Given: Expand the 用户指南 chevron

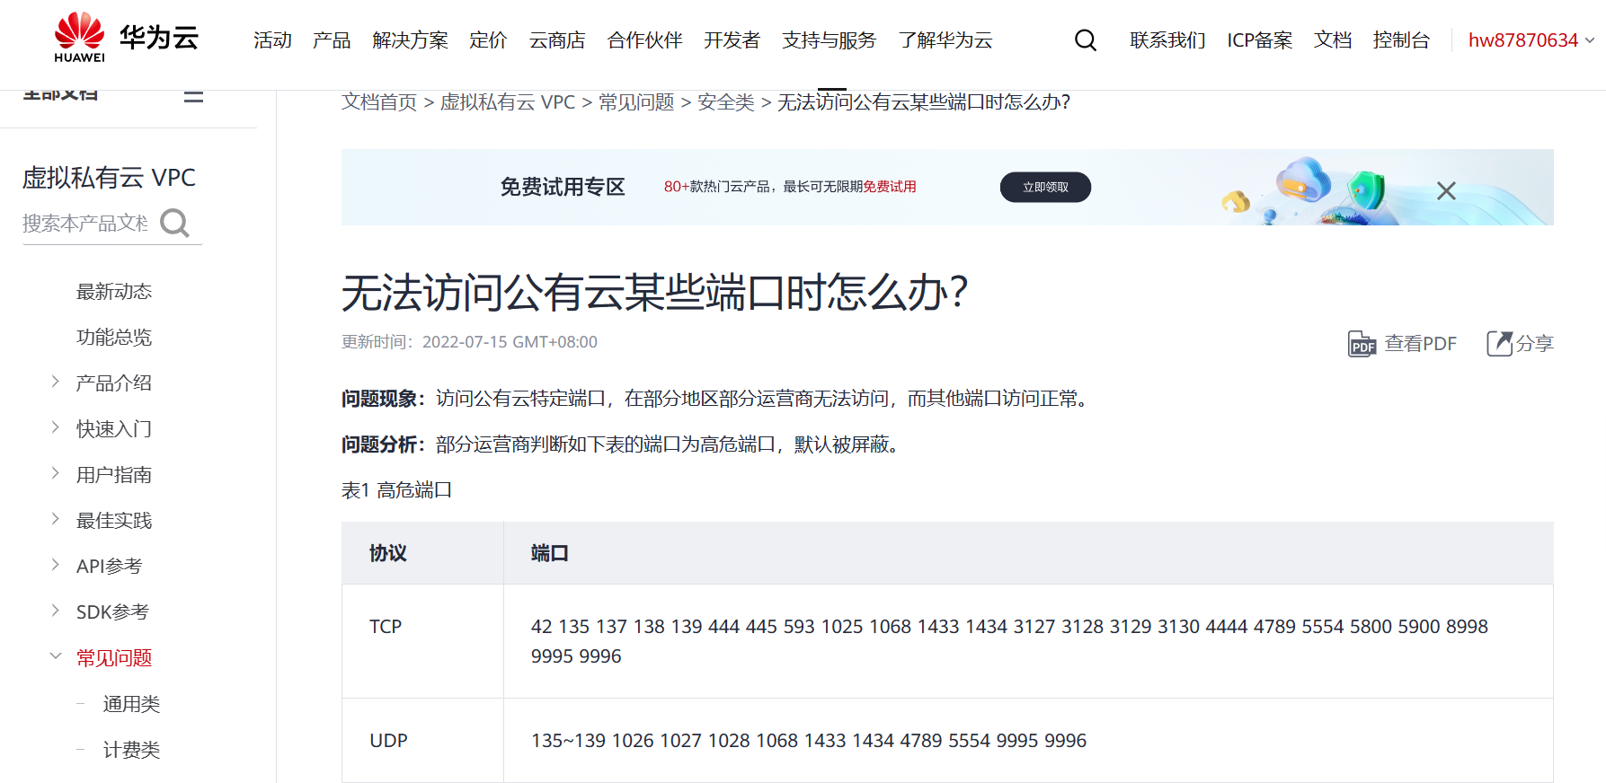Looking at the screenshot, I should [x=56, y=473].
